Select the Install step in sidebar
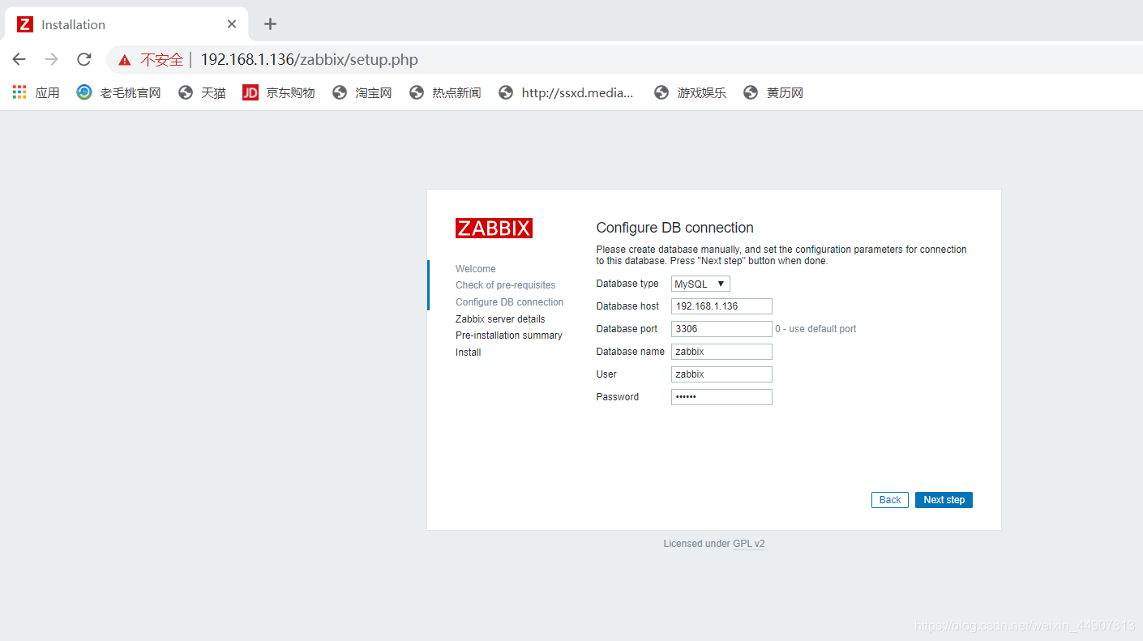Image resolution: width=1143 pixels, height=641 pixels. coord(469,353)
